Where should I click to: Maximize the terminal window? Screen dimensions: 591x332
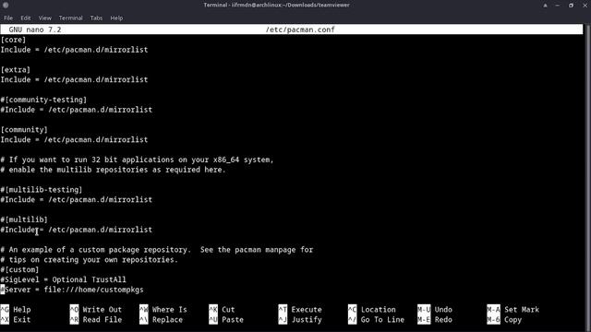pyautogui.click(x=571, y=6)
